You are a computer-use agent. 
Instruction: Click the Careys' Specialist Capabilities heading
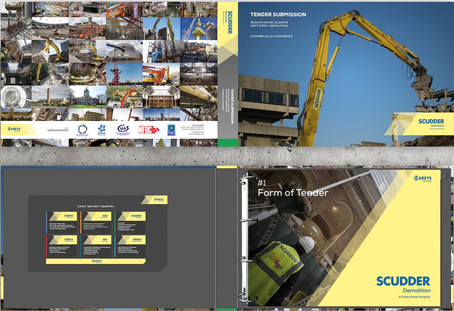point(95,206)
